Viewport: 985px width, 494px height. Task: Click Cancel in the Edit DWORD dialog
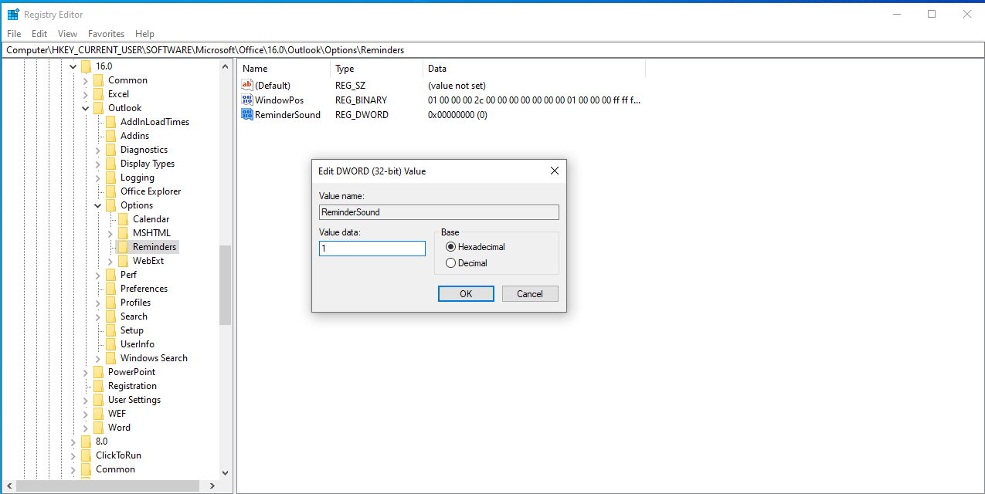[x=530, y=294]
